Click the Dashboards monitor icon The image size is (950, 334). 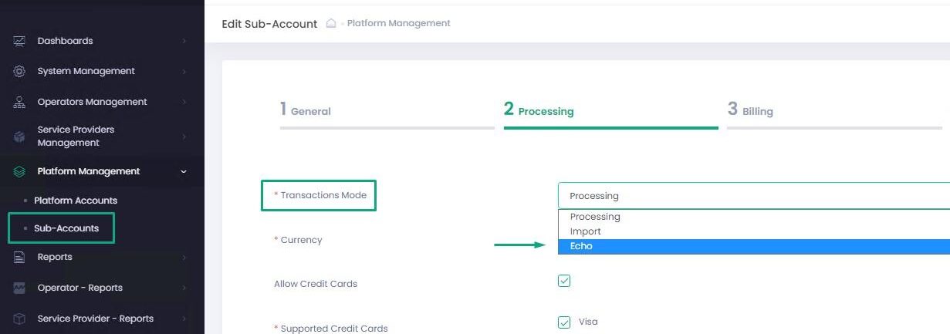(x=19, y=41)
